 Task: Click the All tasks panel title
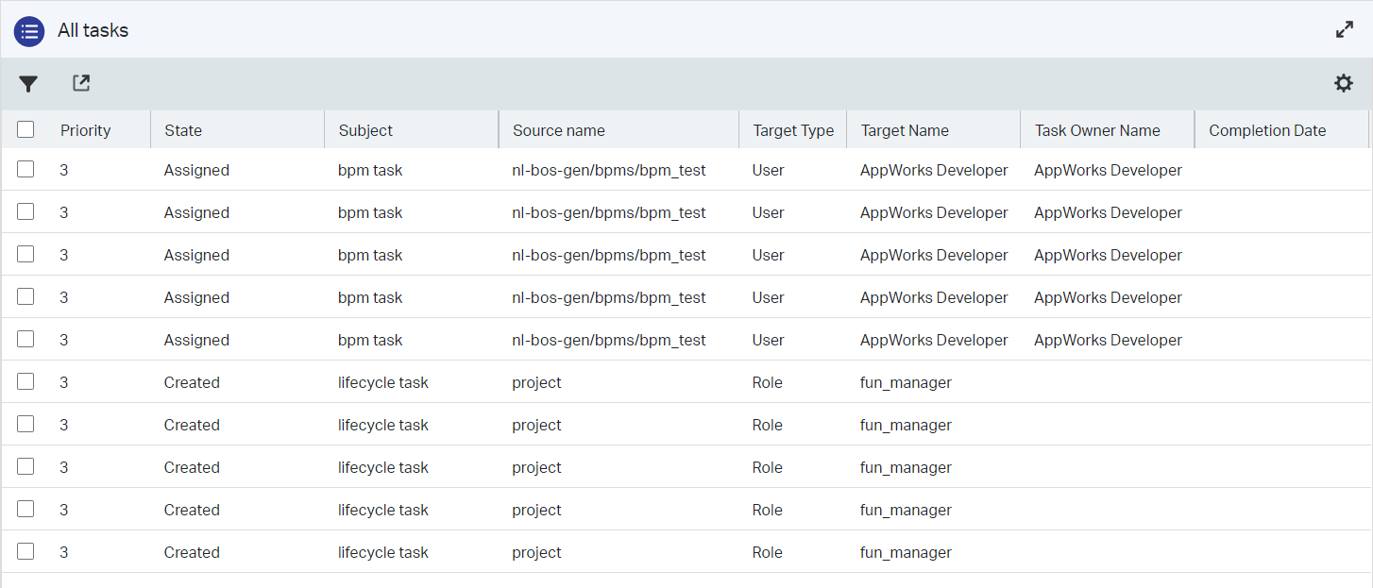coord(93,30)
